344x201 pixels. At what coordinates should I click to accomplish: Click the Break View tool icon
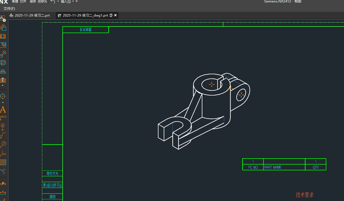coord(3,62)
